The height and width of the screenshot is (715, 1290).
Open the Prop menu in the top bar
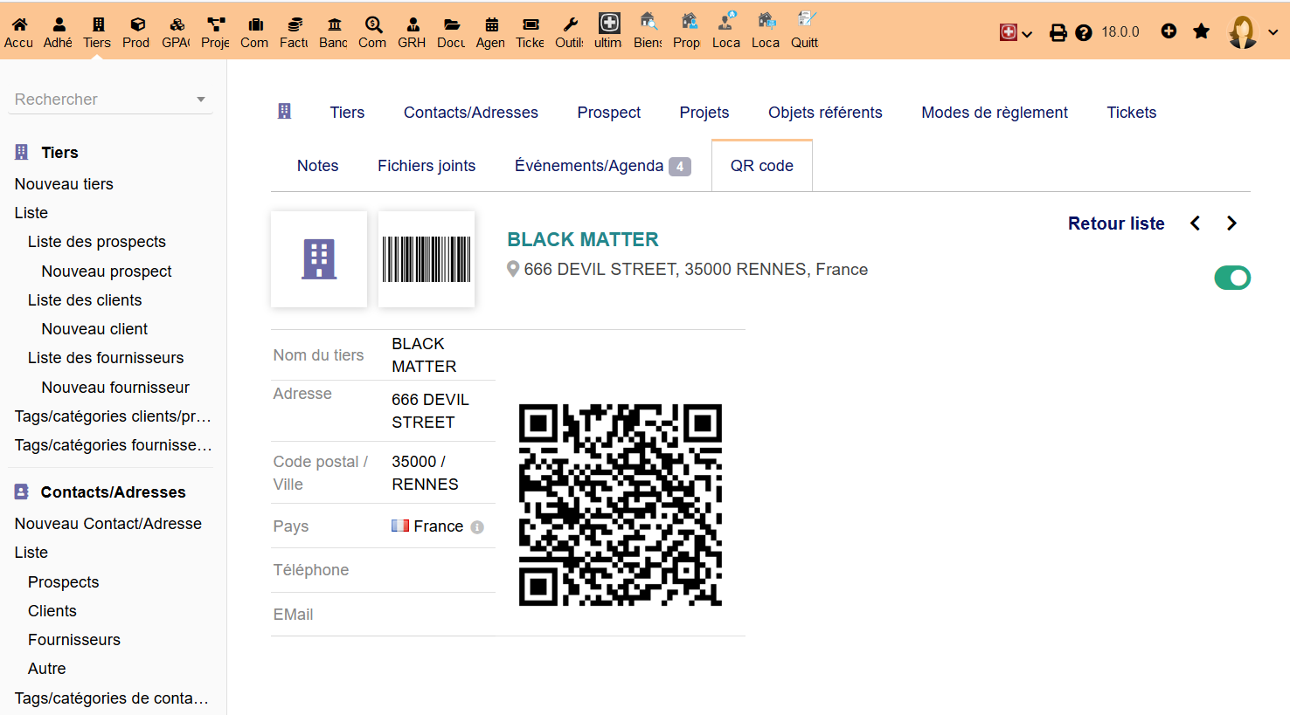687,32
